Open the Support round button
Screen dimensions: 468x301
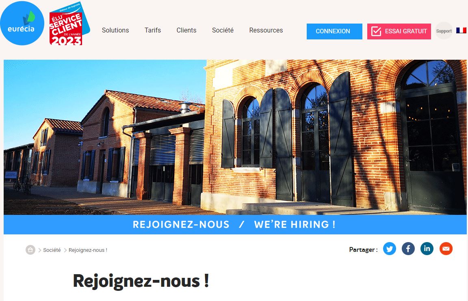pos(444,31)
